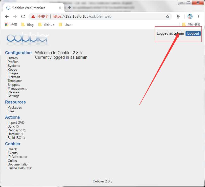Log out using the Logout button
Viewport: 205px width, 187px height.
(193, 33)
